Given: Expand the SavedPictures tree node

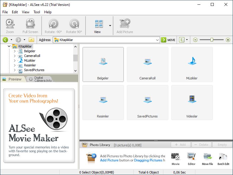Looking at the screenshot, I should [15, 70].
